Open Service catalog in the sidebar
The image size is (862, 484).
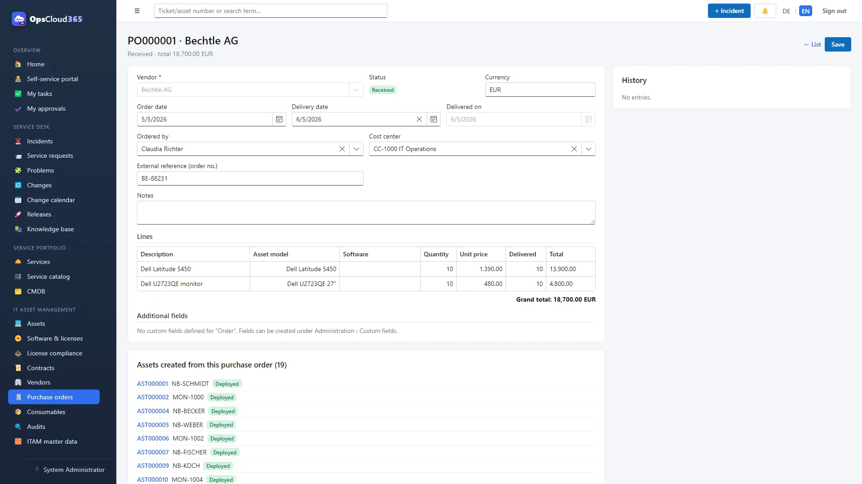54,277
